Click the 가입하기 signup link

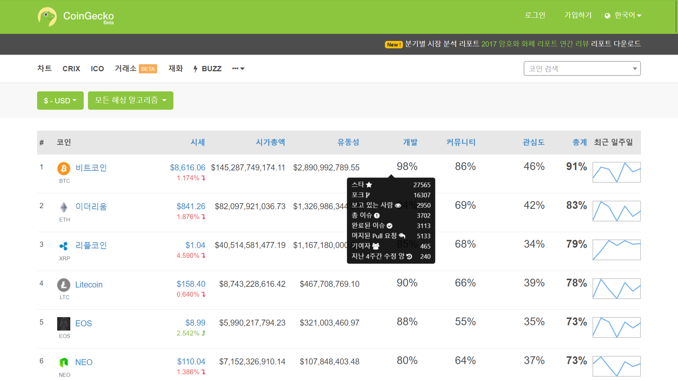[x=578, y=16]
